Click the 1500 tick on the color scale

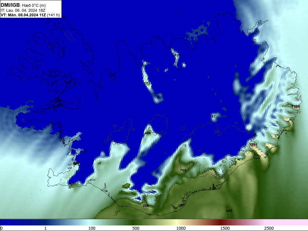(x=225, y=228)
